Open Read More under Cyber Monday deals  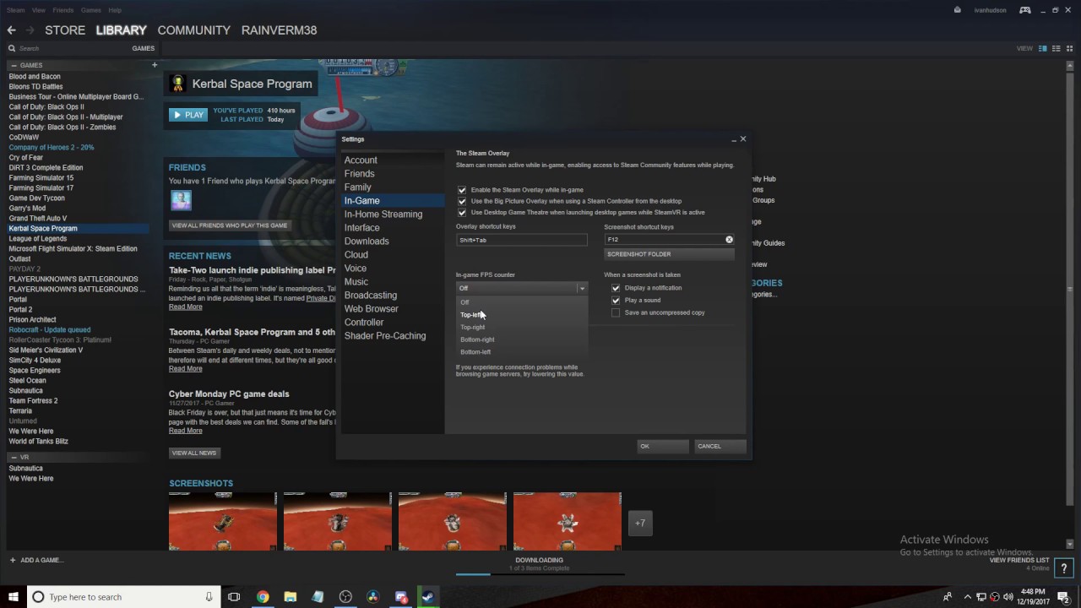click(x=185, y=431)
